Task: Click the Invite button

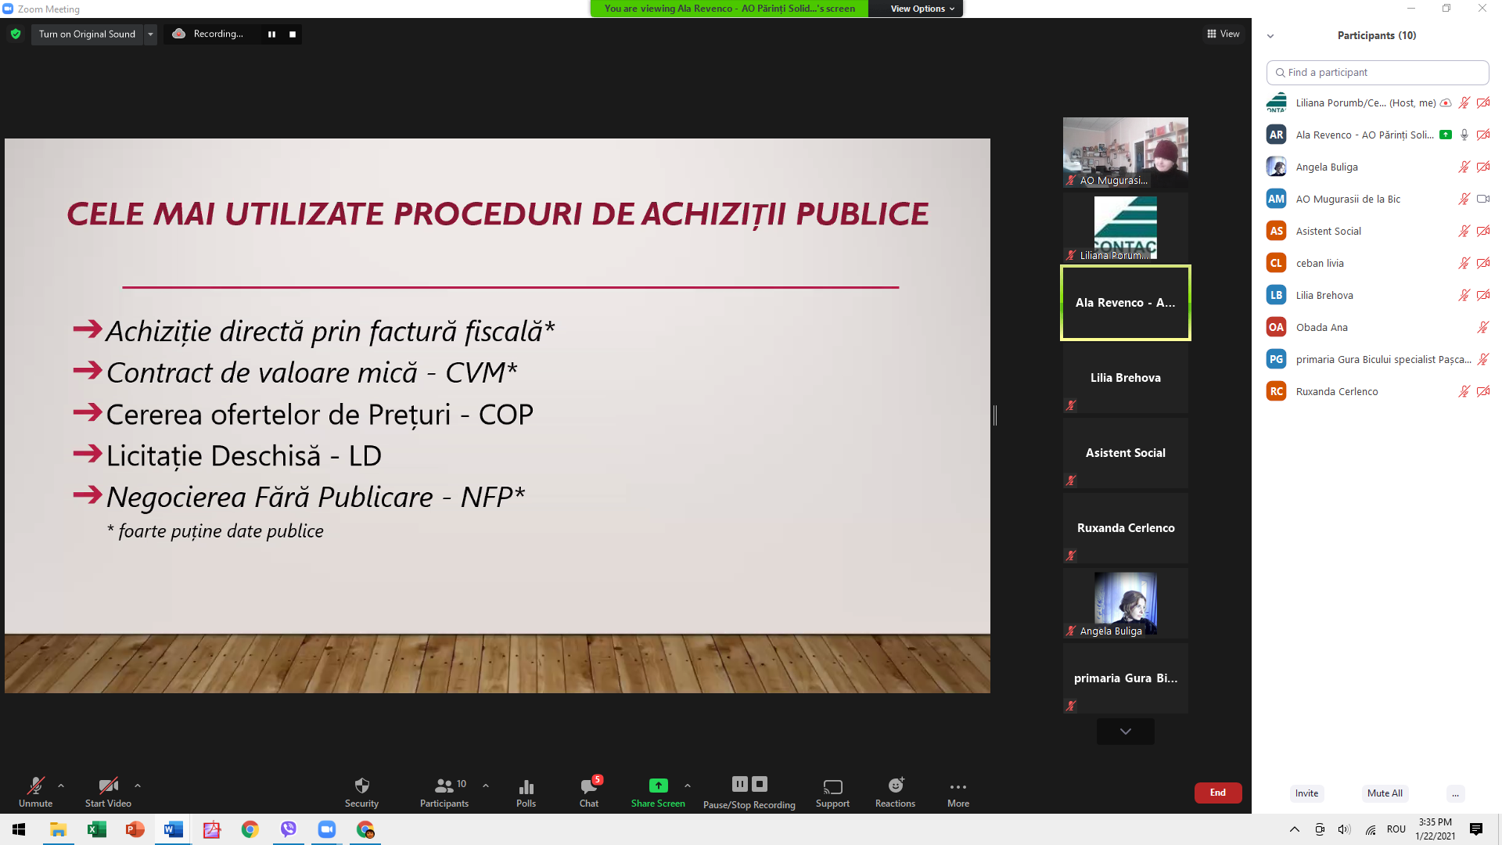Action: click(x=1306, y=793)
